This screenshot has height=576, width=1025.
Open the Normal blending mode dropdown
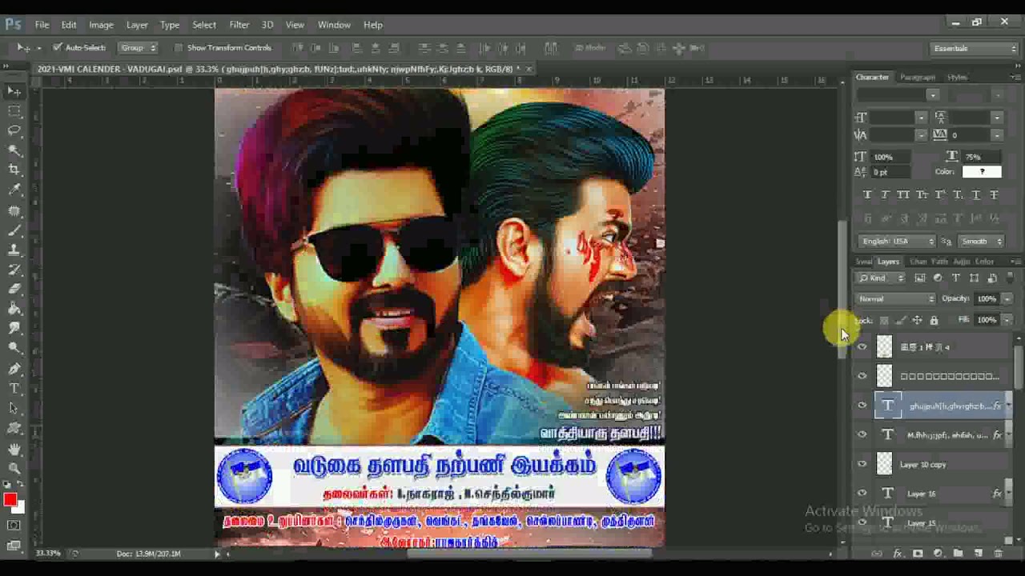point(896,299)
